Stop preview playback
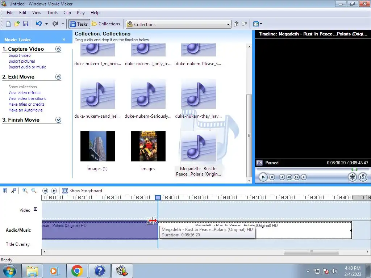 click(272, 177)
